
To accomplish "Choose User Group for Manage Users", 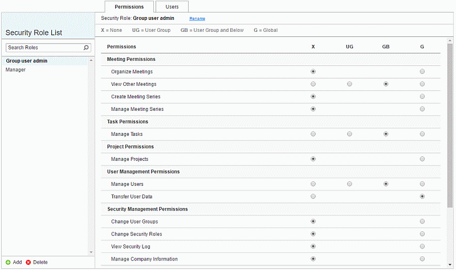I will [x=349, y=184].
